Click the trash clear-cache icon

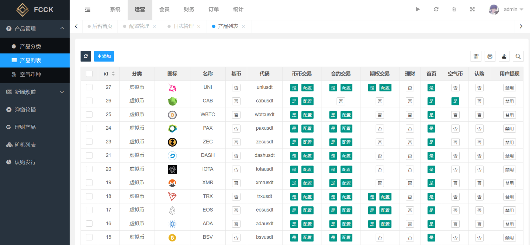point(454,9)
